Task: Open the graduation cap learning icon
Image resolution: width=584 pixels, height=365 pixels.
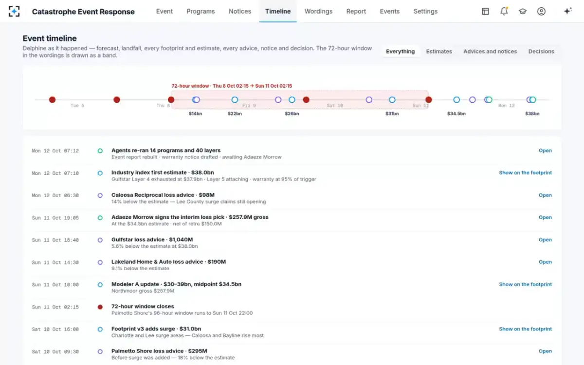Action: (523, 11)
